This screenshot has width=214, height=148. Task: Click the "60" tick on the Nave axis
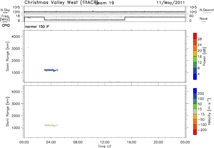(192, 16)
